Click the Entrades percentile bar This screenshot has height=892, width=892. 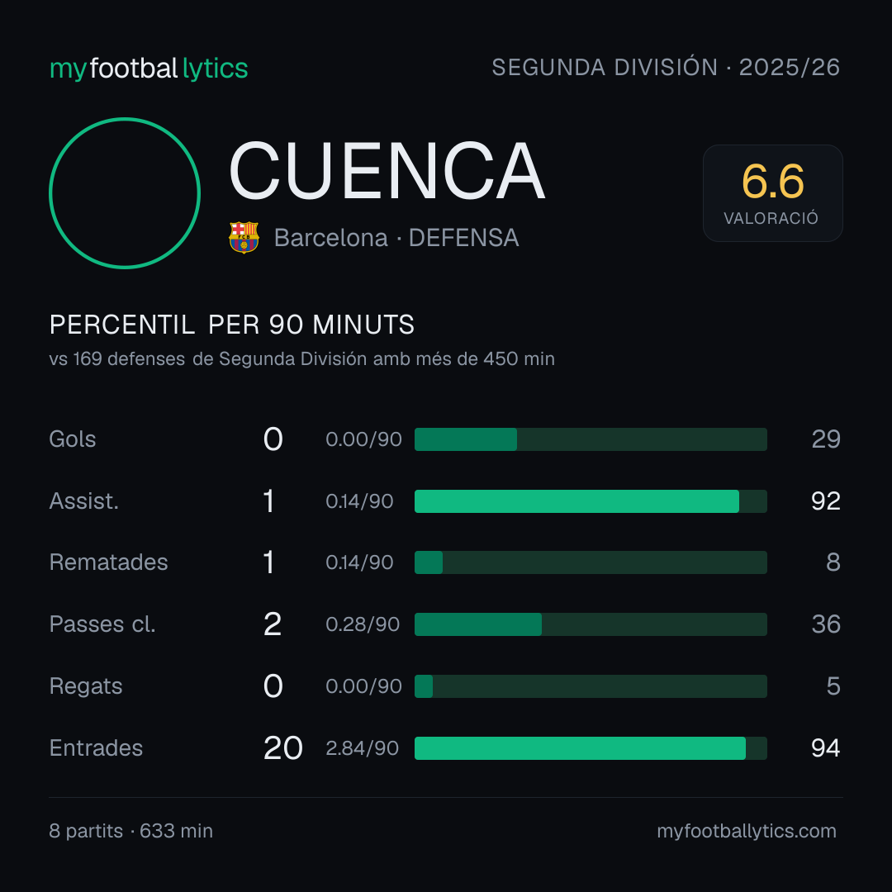coord(591,748)
